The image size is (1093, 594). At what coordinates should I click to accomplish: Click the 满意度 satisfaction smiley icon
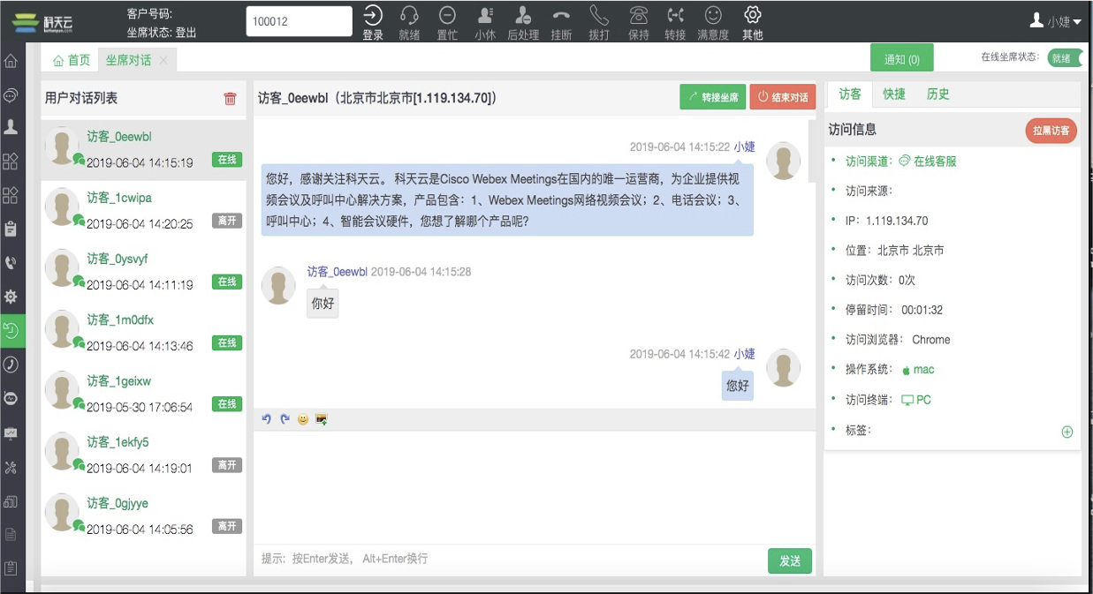(x=712, y=16)
